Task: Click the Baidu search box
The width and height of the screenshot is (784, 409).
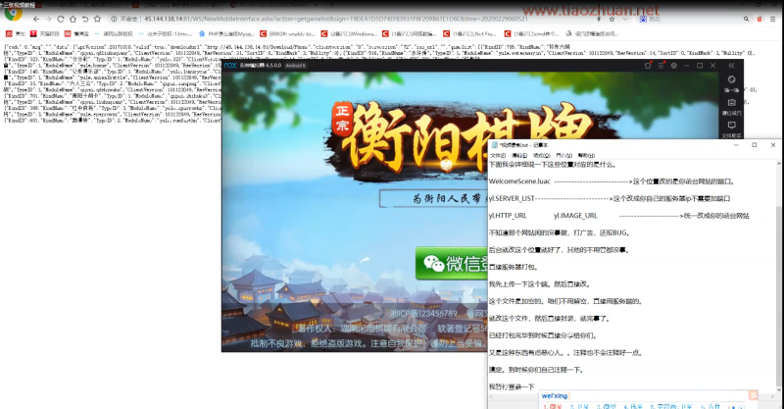Action: click(x=695, y=19)
